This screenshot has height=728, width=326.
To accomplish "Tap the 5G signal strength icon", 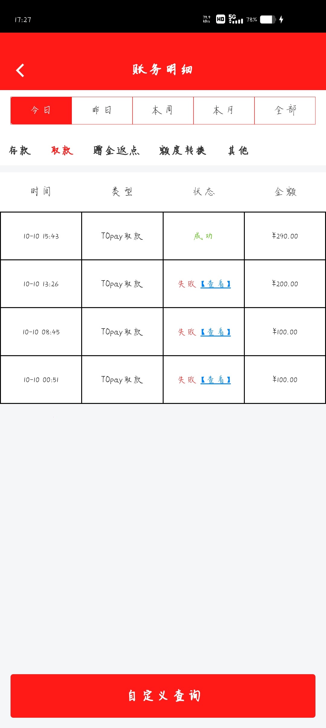I will (236, 19).
